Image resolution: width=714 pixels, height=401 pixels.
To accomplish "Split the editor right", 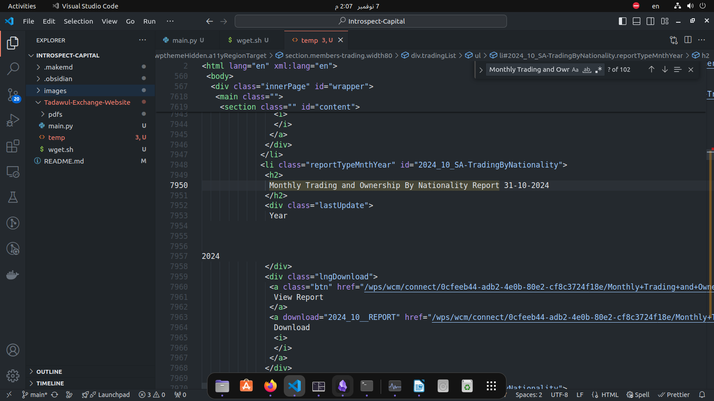I will (688, 40).
